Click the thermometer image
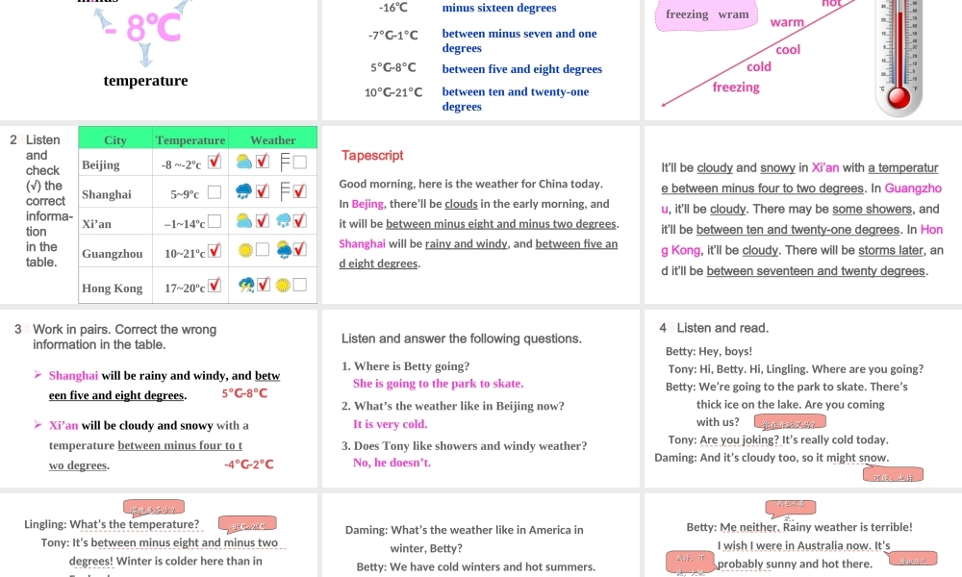Image resolution: width=962 pixels, height=577 pixels. [x=899, y=57]
